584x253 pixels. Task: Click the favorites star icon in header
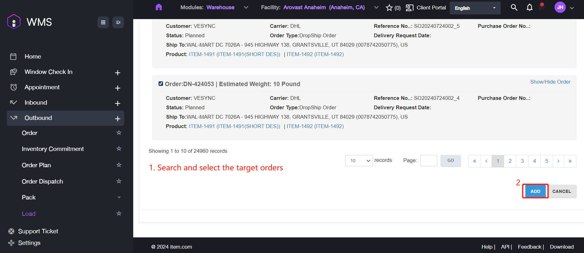pos(389,8)
